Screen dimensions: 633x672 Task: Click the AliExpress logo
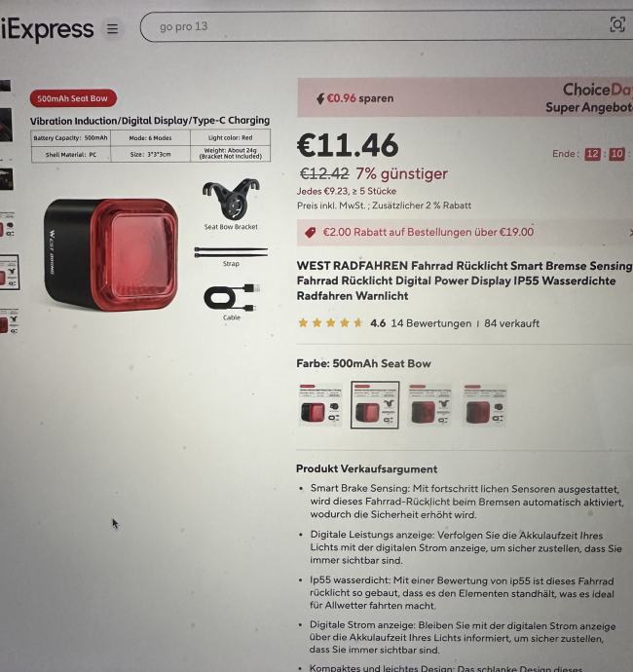pyautogui.click(x=47, y=28)
